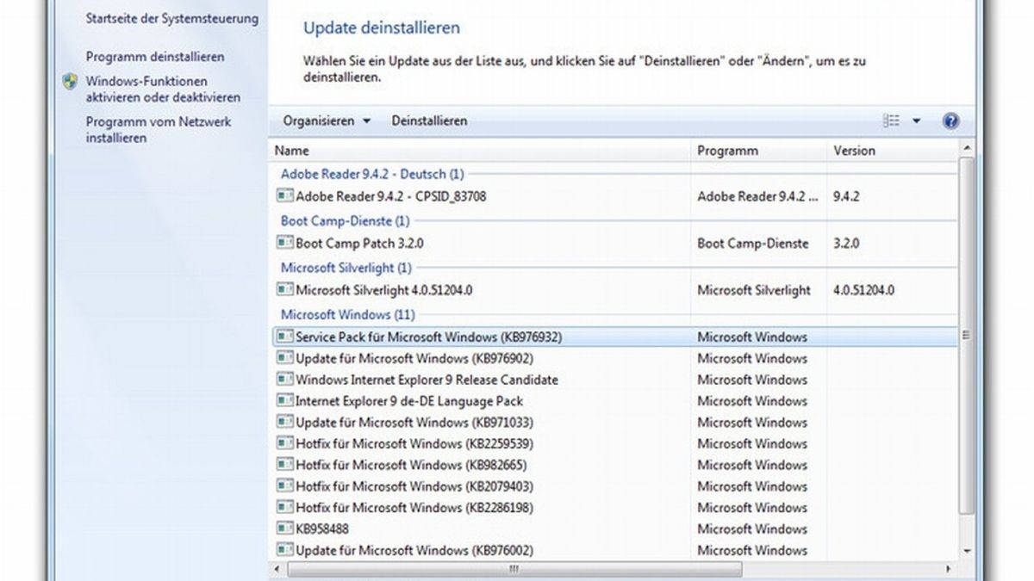
Task: Click the Adobe Reader 9.4.2 update icon
Action: point(284,196)
